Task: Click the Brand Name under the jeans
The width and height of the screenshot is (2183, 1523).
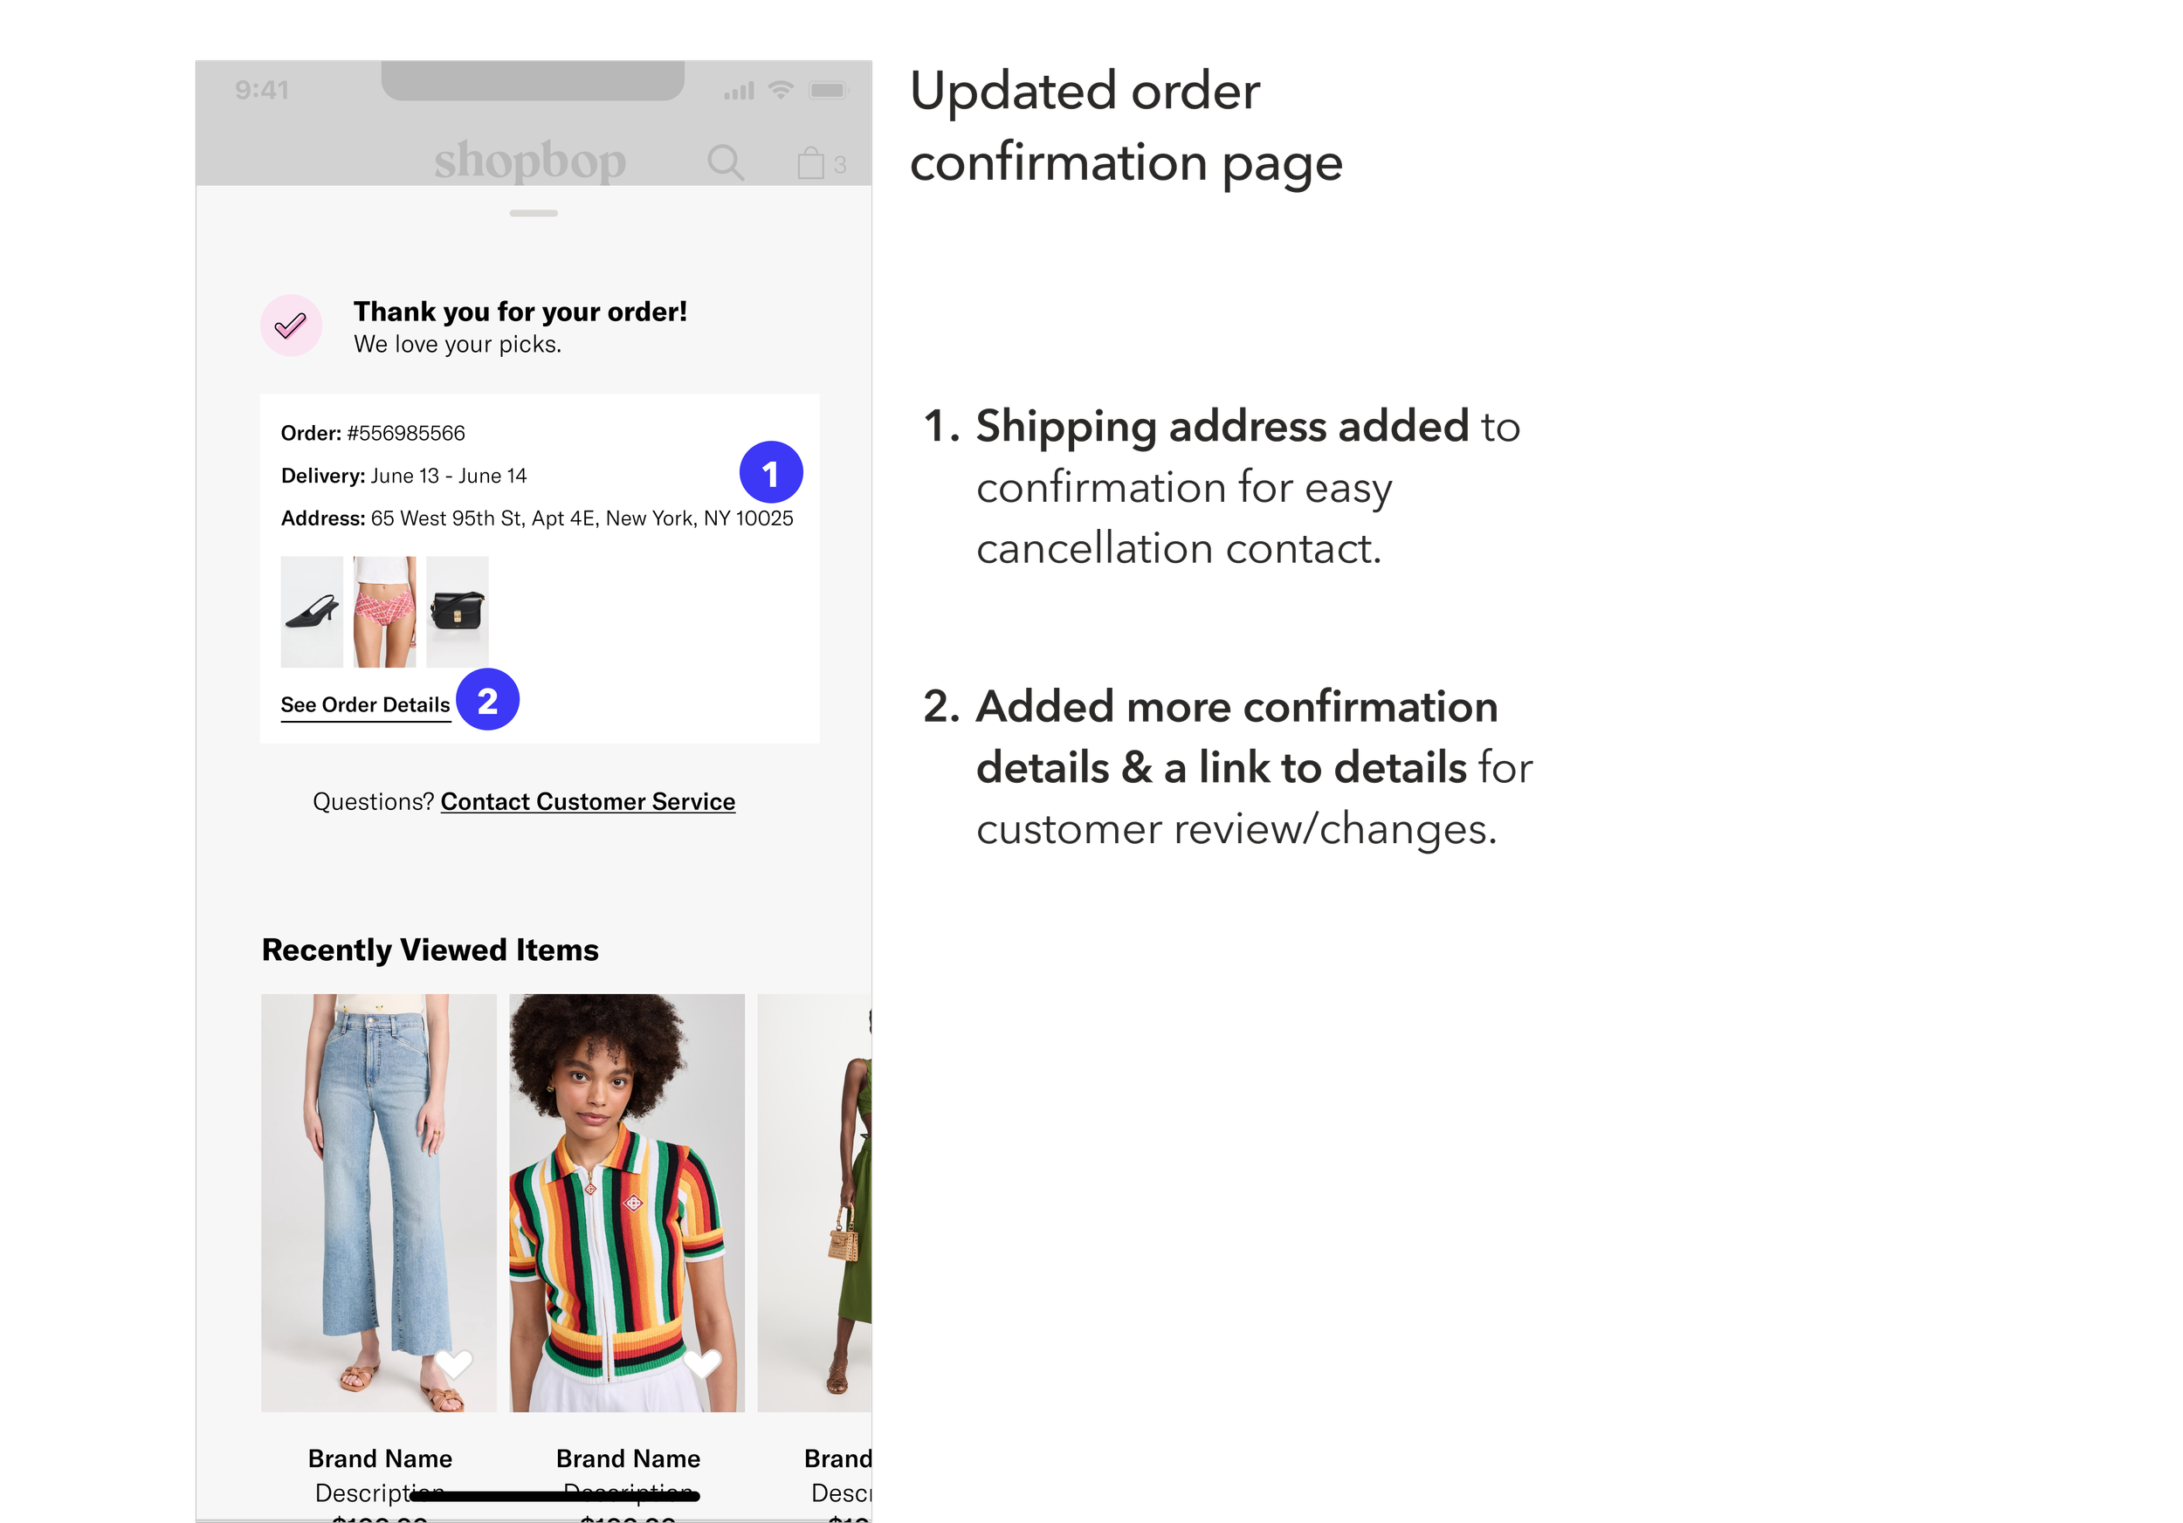Action: pos(381,1458)
